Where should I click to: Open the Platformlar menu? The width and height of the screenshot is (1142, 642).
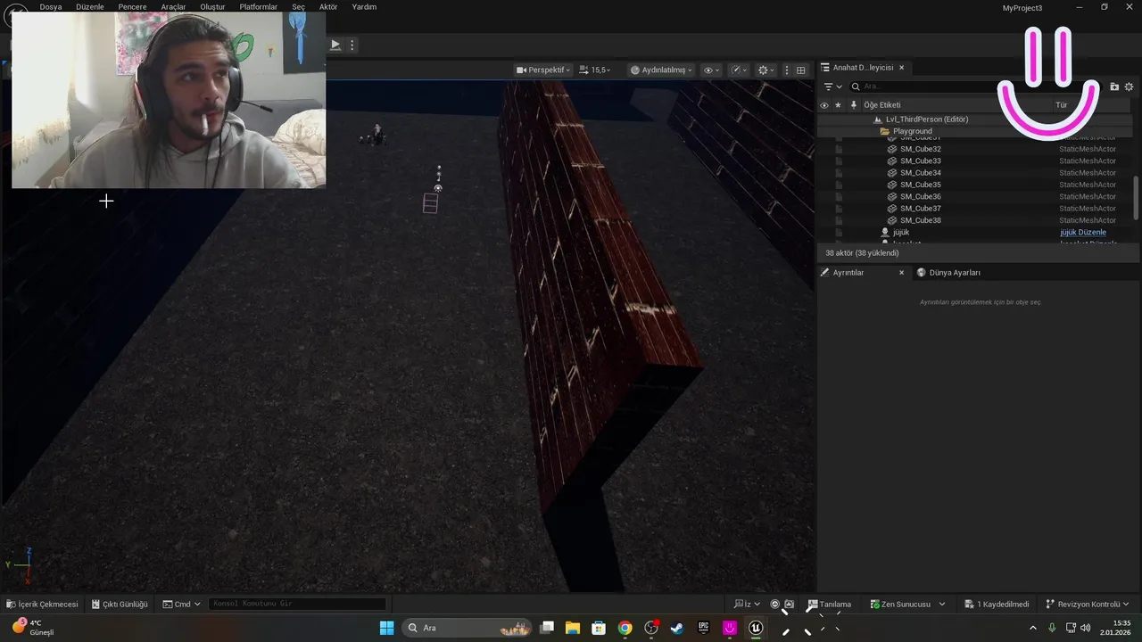tap(259, 6)
